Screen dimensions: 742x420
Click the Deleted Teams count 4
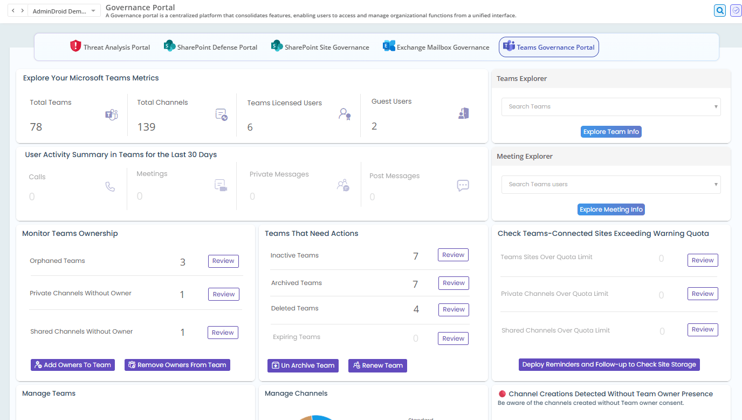click(416, 309)
